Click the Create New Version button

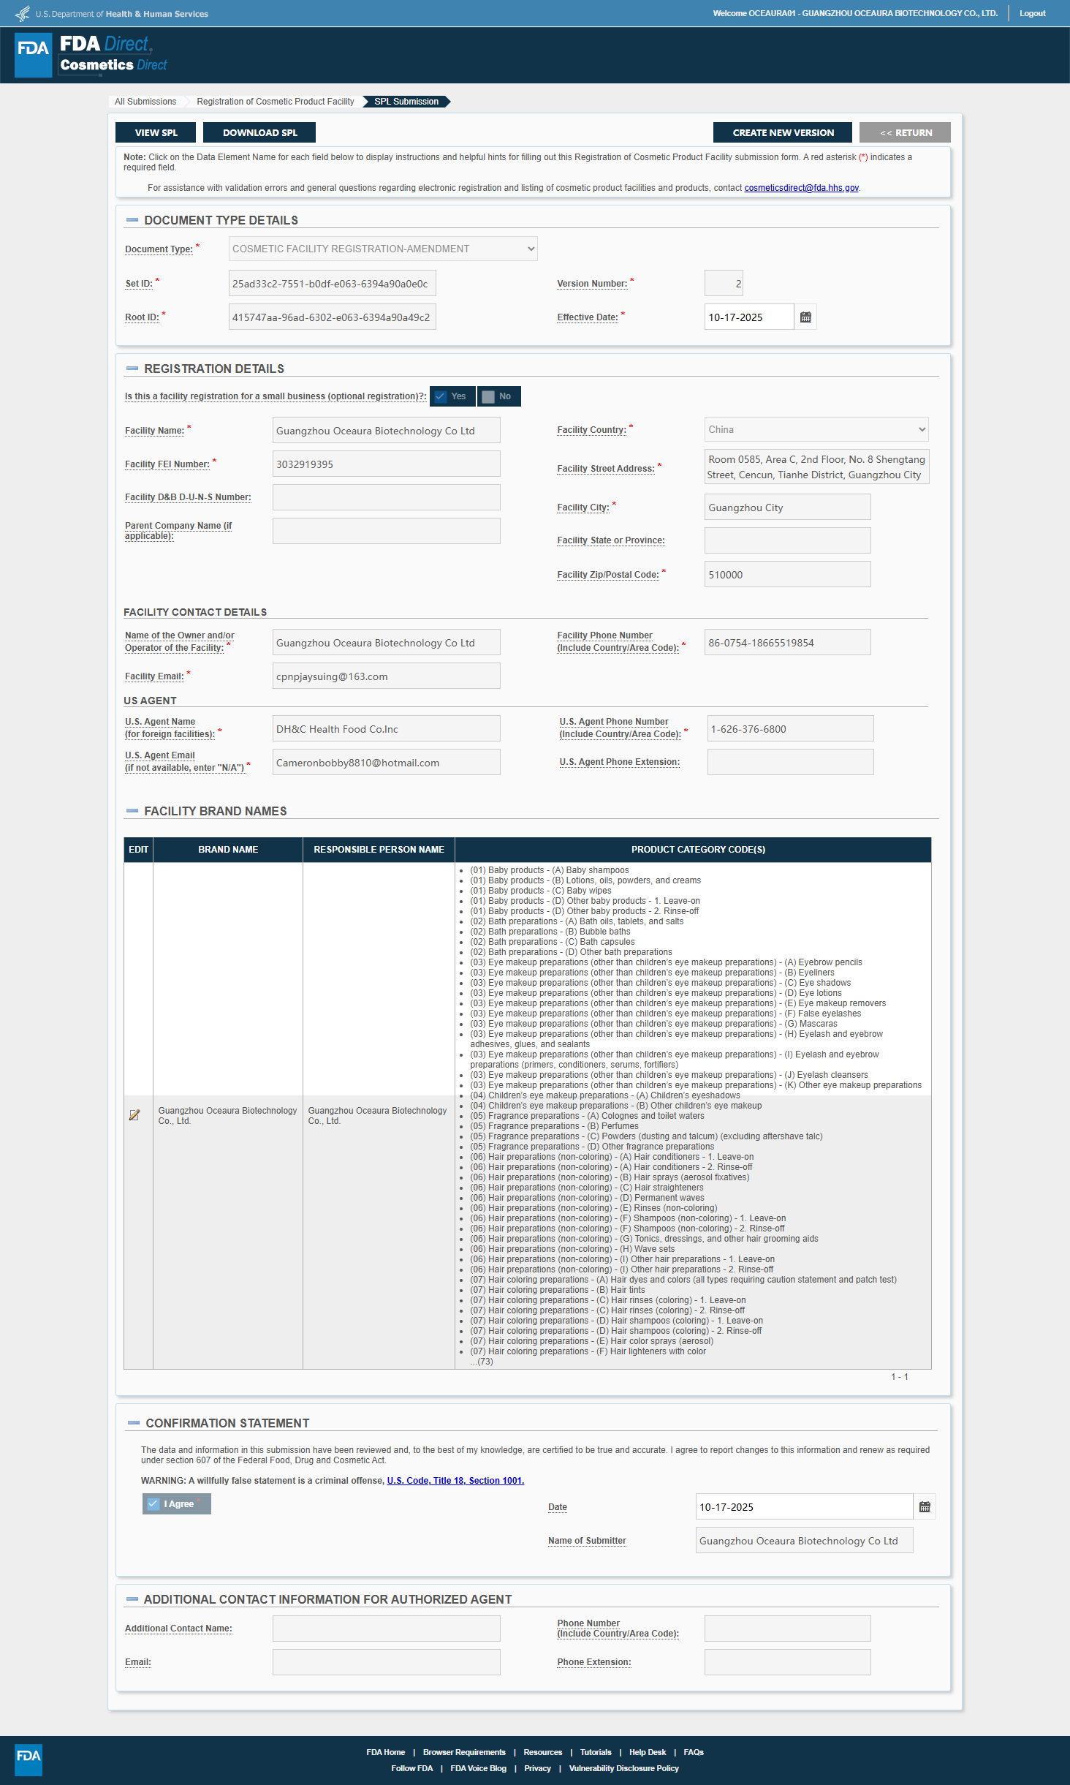point(783,132)
